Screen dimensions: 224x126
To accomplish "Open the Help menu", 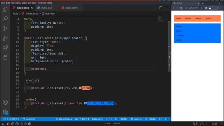I will click(50, 3).
